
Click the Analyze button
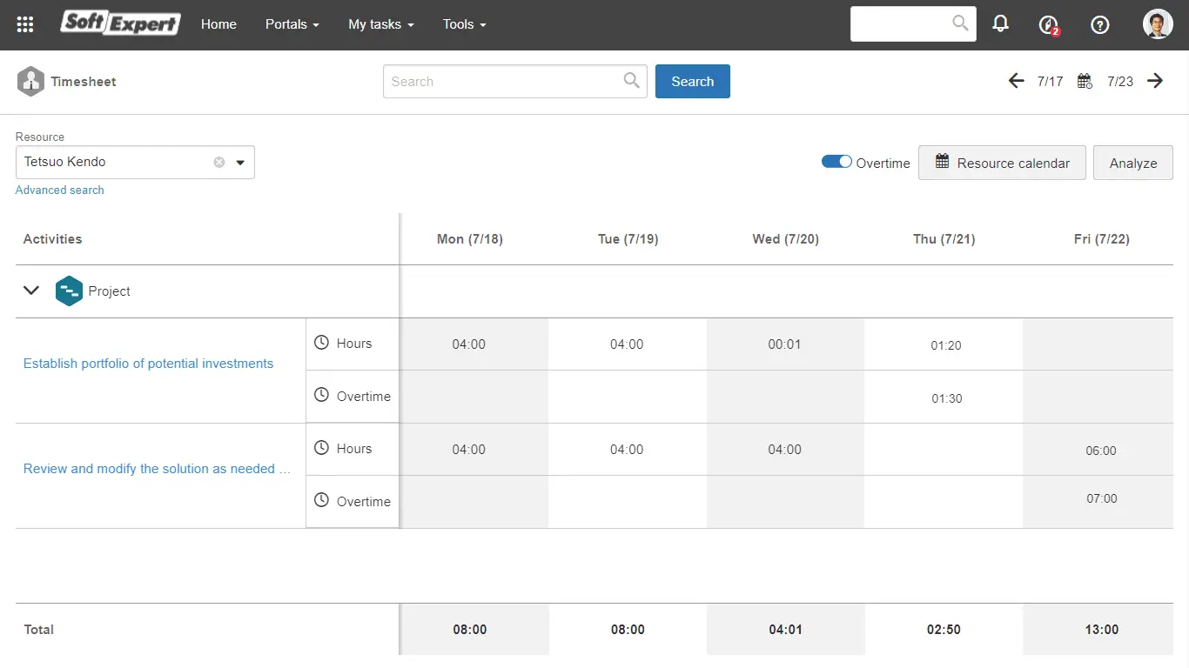pos(1132,163)
